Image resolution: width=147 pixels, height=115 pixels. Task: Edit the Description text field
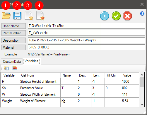86,40
